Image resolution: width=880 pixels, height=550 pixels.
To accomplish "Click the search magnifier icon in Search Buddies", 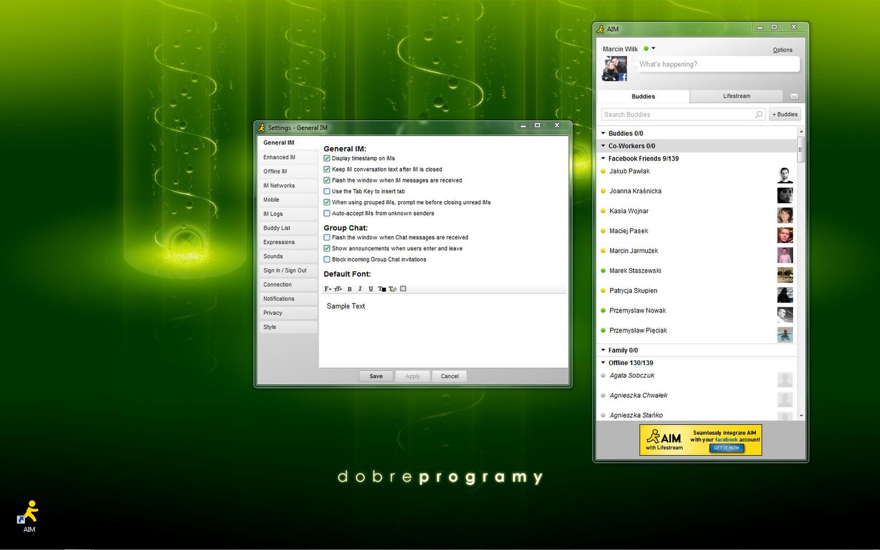I will pyautogui.click(x=758, y=114).
